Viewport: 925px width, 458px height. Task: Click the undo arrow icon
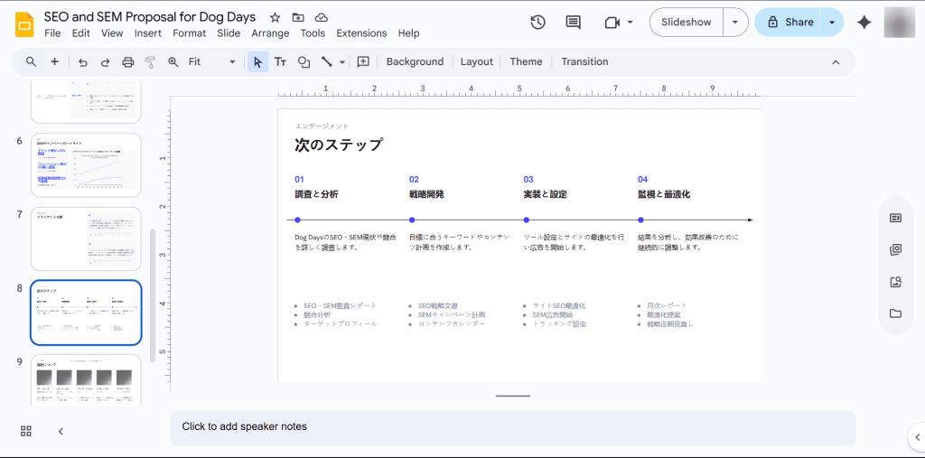[83, 61]
